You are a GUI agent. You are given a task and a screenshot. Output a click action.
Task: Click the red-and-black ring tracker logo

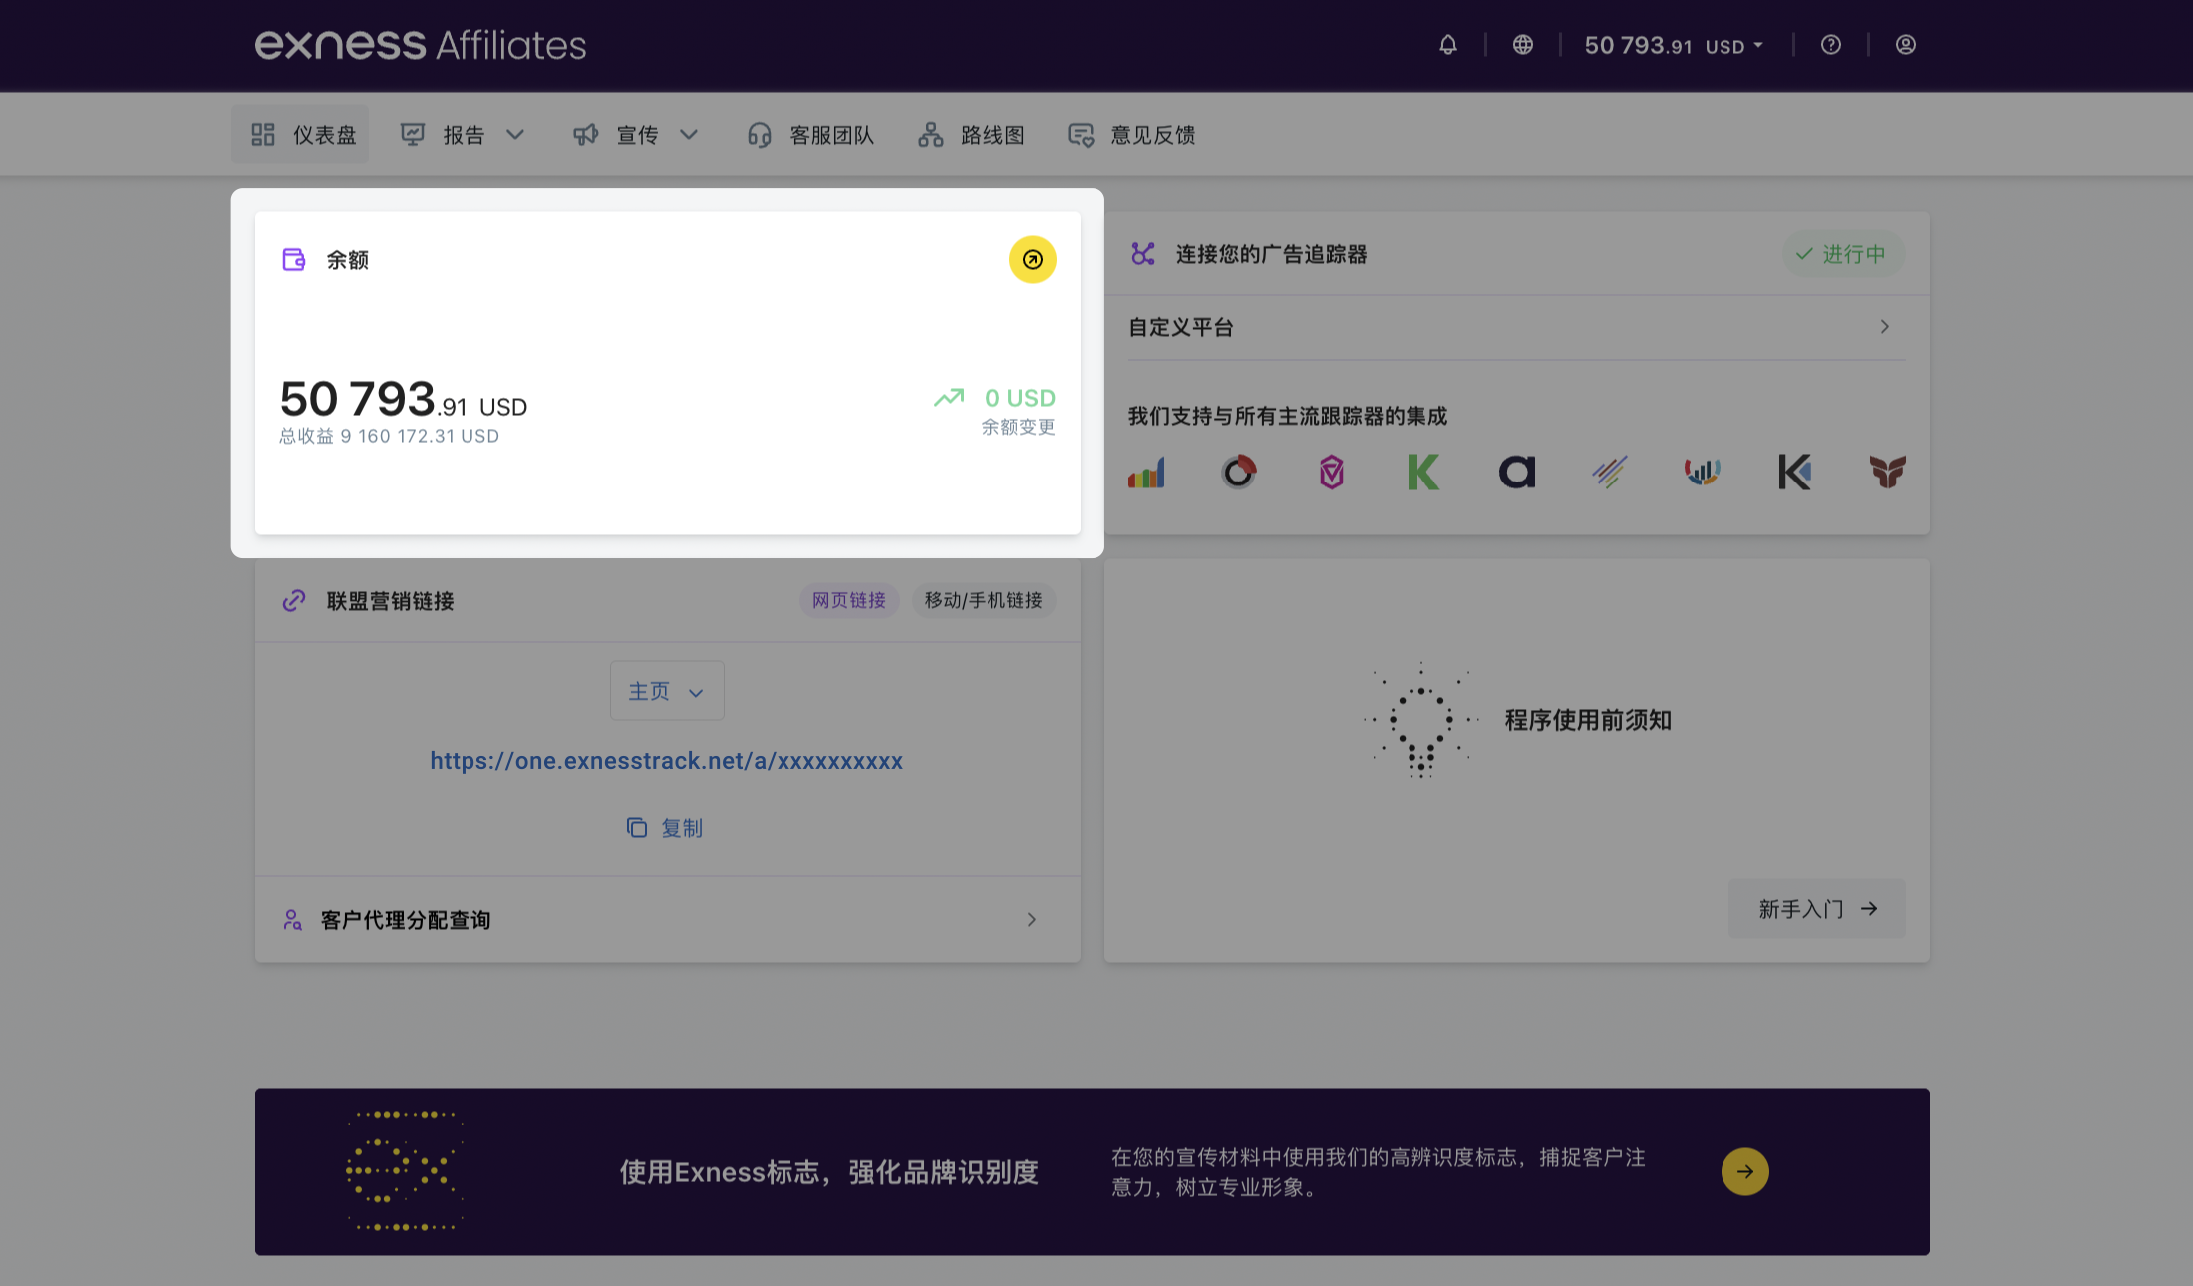click(1239, 472)
